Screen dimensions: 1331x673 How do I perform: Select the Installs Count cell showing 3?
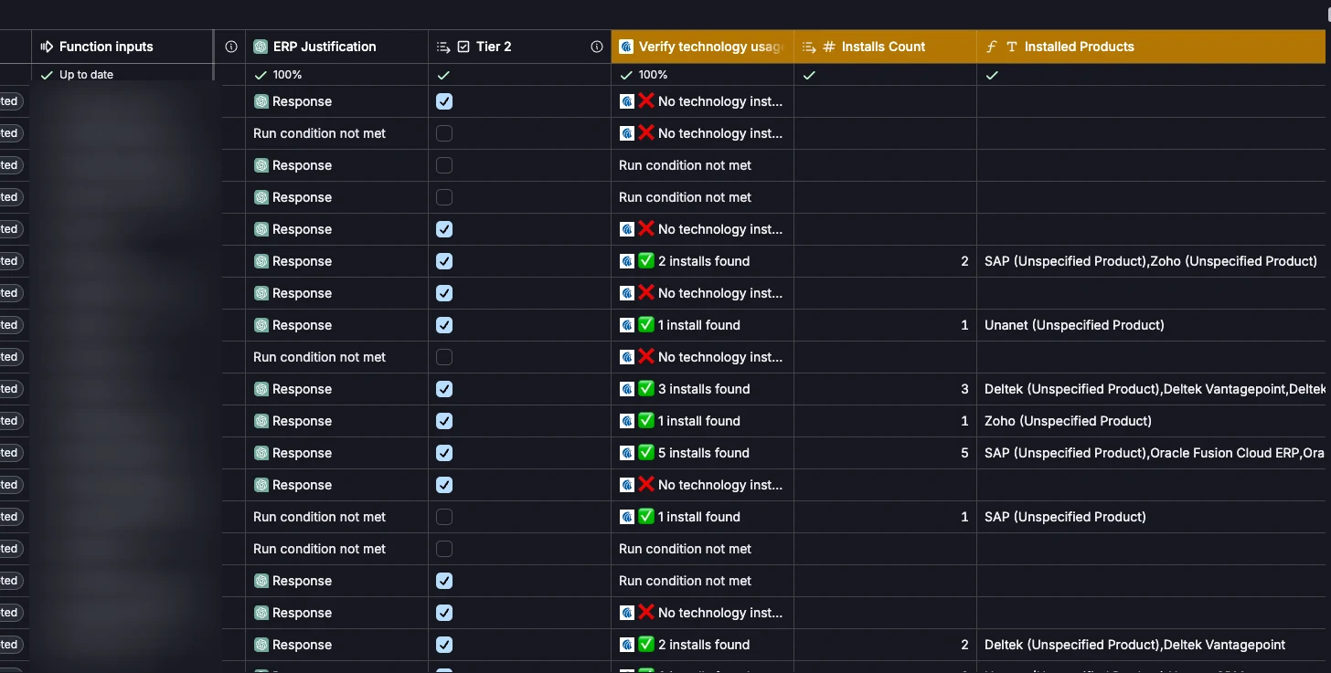pos(885,389)
